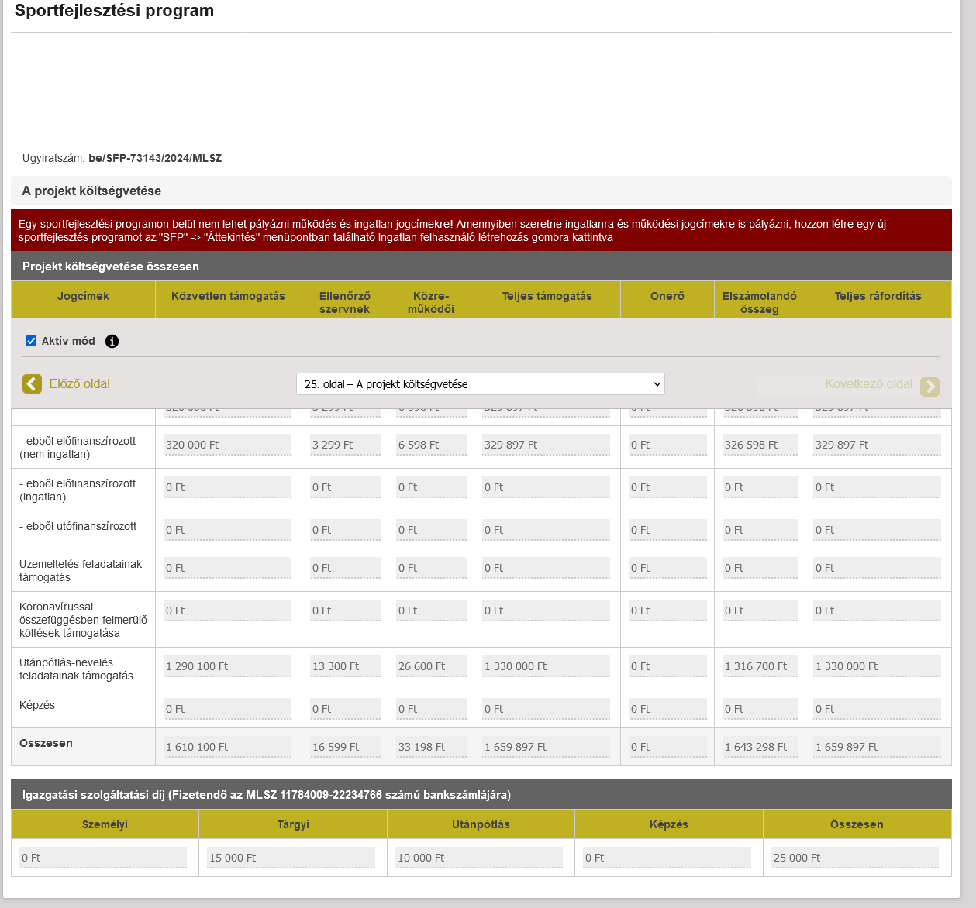The height and width of the screenshot is (908, 976).
Task: Click the file number be/SFP-73143/2024/MLSZ
Action: [x=155, y=158]
